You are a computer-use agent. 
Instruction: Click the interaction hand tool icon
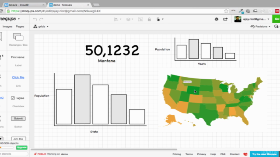[x=158, y=19]
